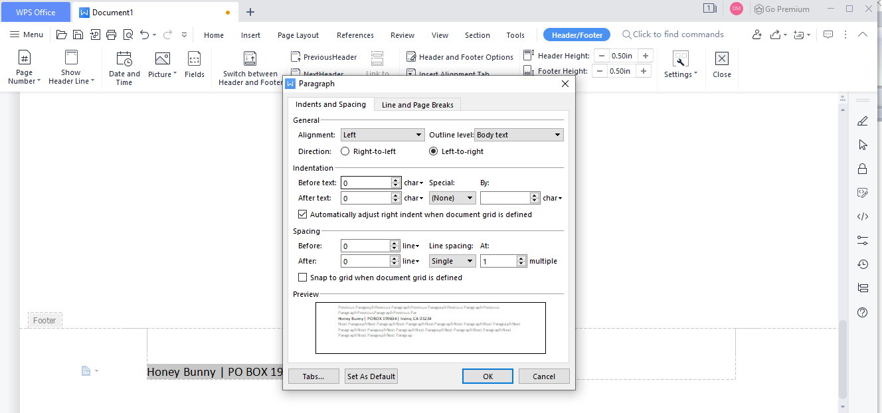Open the Alignment dropdown

382,135
